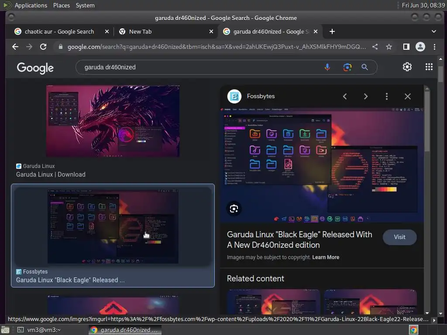
Task: Open a new browser tab
Action: [x=332, y=31]
